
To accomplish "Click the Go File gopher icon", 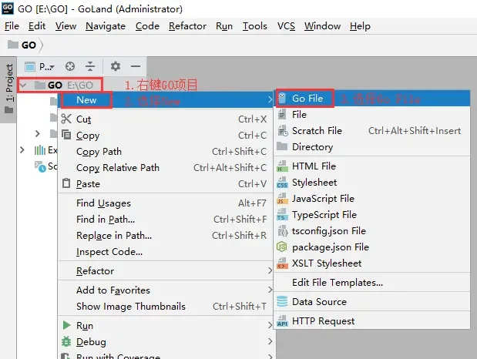I will tap(282, 98).
